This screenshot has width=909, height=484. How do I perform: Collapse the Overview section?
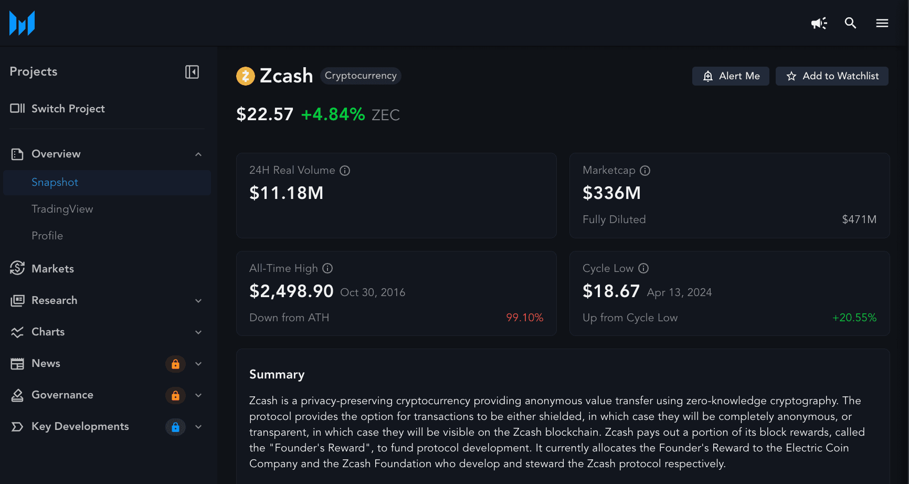[x=198, y=154]
